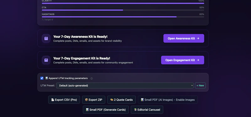Image resolution: width=251 pixels, height=117 pixels.
Task: Click the HASHTAGS label
Action: (x=48, y=14)
